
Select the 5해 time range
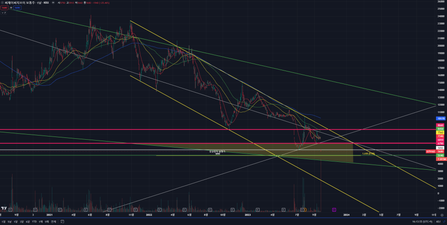(47, 222)
